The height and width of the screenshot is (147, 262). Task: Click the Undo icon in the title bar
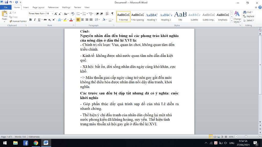(x=10, y=2)
